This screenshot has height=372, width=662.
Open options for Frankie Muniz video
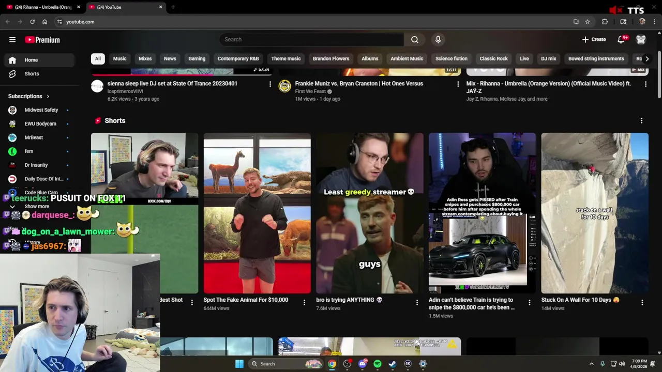tap(458, 84)
